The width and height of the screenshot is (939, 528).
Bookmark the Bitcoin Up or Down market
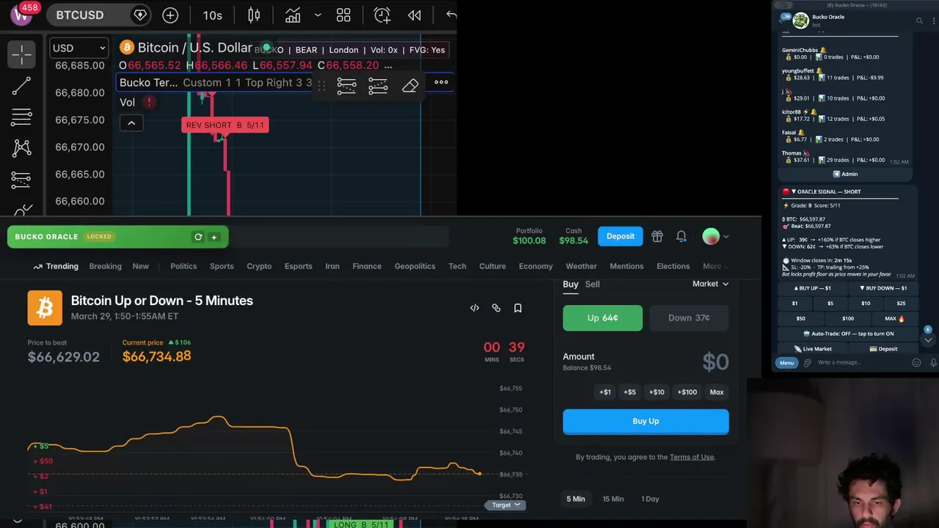(x=518, y=308)
